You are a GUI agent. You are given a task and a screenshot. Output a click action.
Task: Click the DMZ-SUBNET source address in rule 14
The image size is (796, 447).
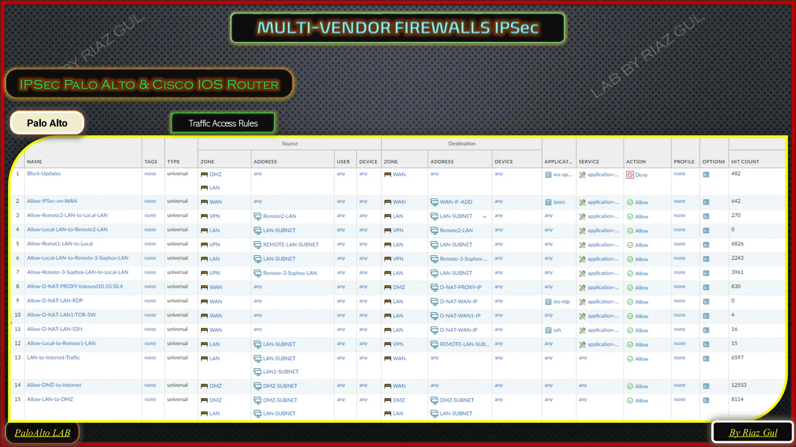(x=280, y=386)
